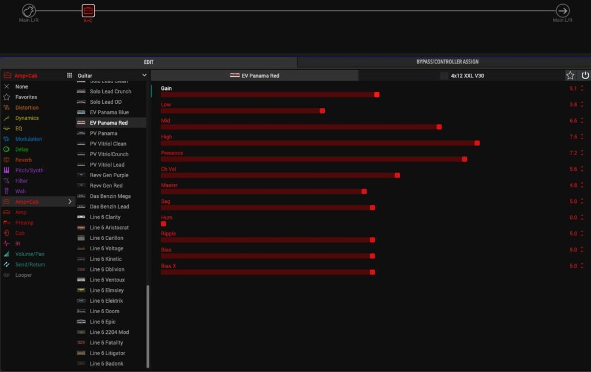Adjust the Gain value stepper arrows
This screenshot has height=372, width=591.
582,89
